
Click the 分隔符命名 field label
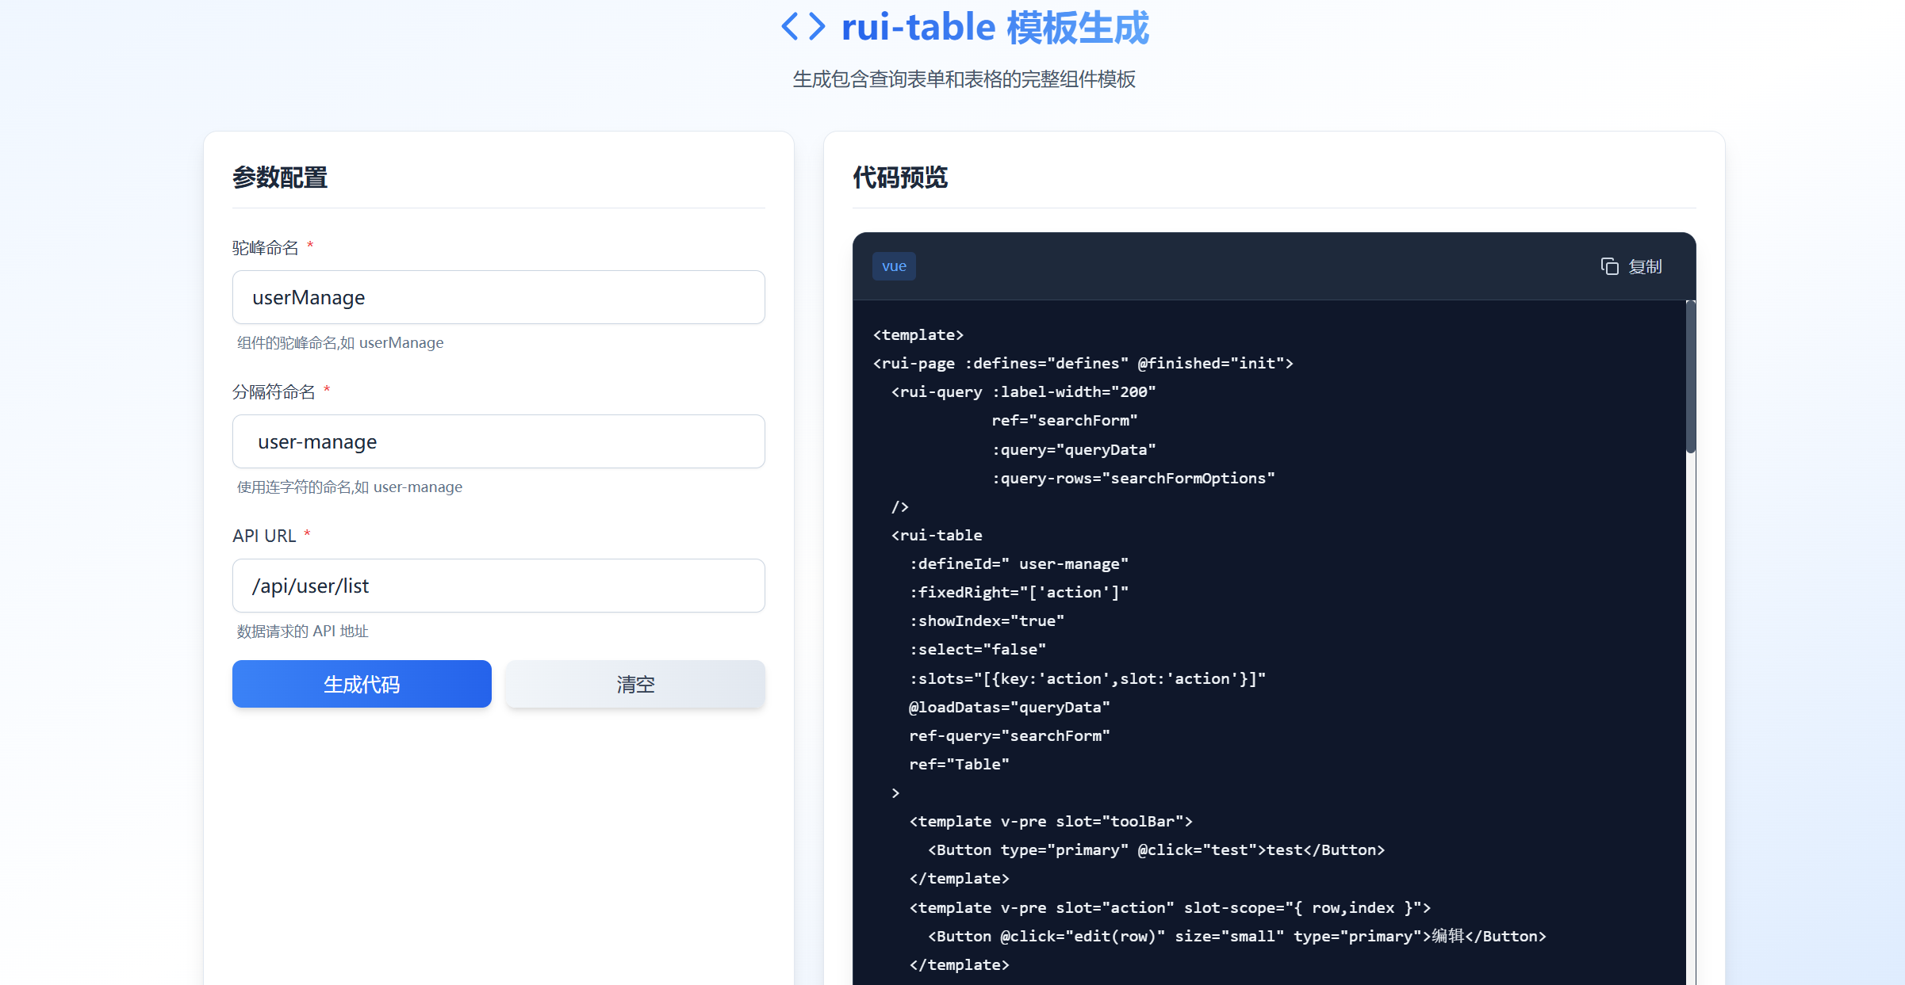coord(274,391)
